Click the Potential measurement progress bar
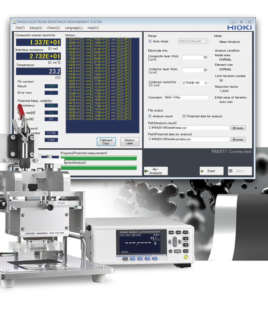268x310 pixels. [99, 158]
